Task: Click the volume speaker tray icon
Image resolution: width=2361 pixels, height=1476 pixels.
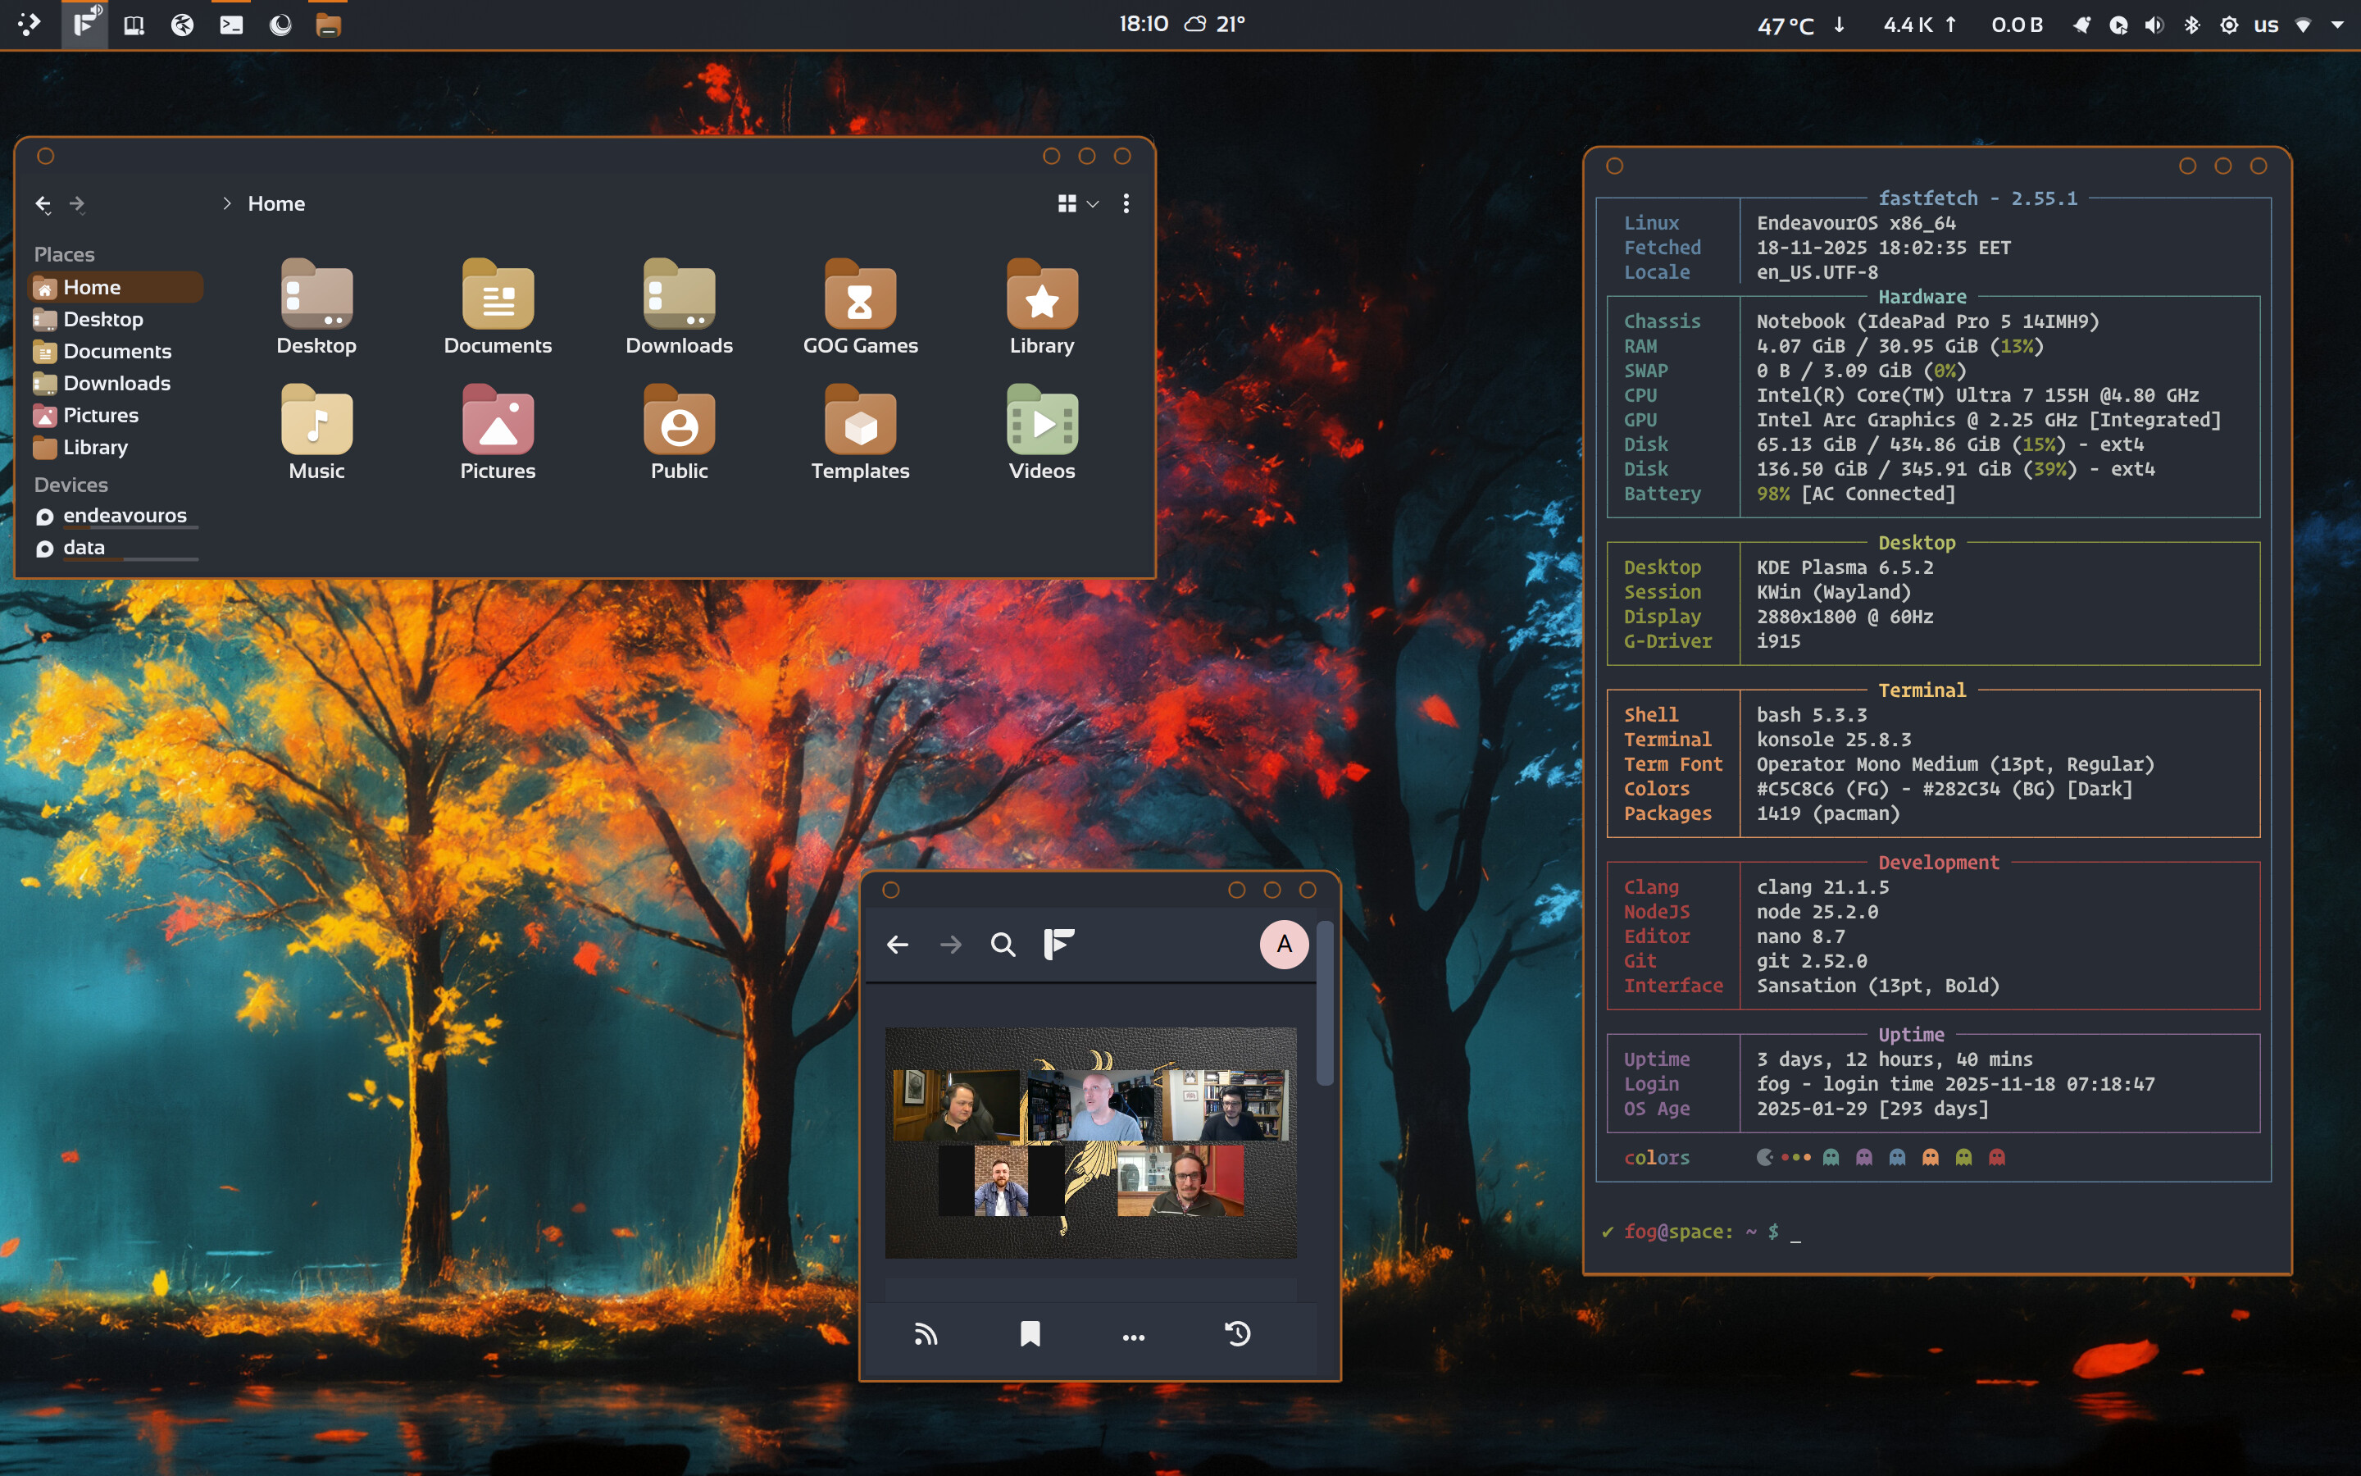Action: (2154, 25)
